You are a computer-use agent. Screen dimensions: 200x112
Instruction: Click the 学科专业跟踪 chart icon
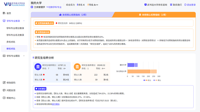[x=4, y=56]
